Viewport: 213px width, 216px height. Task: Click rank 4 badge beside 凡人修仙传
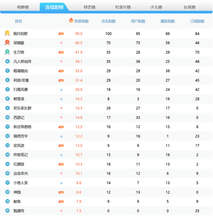7,61
